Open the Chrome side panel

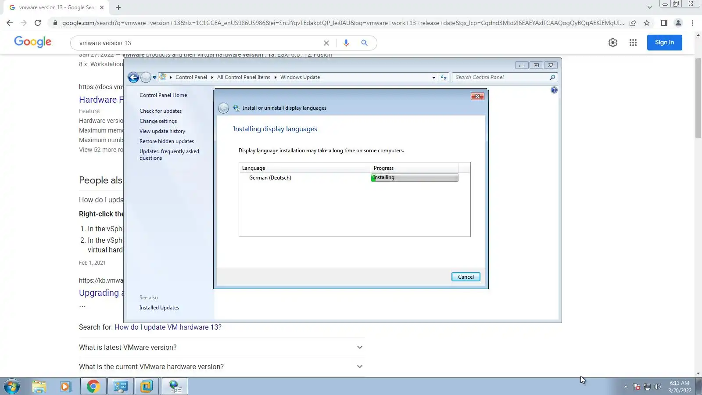tap(664, 23)
